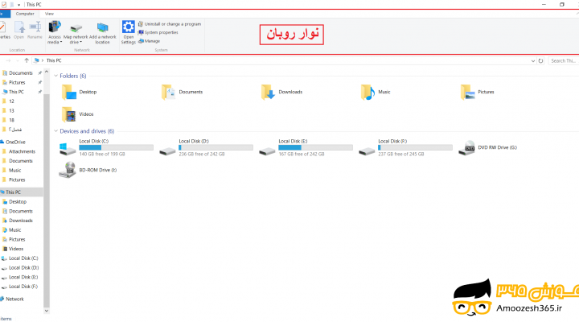Click Manage in System group

[150, 41]
